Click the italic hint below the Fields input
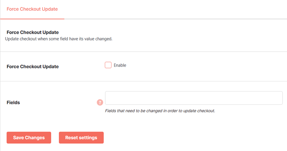The width and height of the screenshot is (287, 151). pyautogui.click(x=160, y=111)
